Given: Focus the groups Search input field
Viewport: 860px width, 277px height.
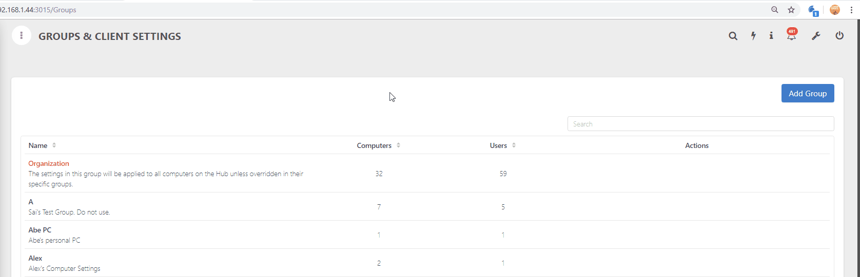Looking at the screenshot, I should (x=700, y=124).
